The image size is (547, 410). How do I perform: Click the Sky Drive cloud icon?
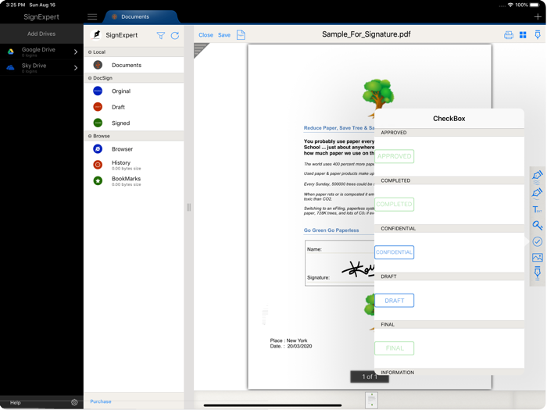(11, 68)
